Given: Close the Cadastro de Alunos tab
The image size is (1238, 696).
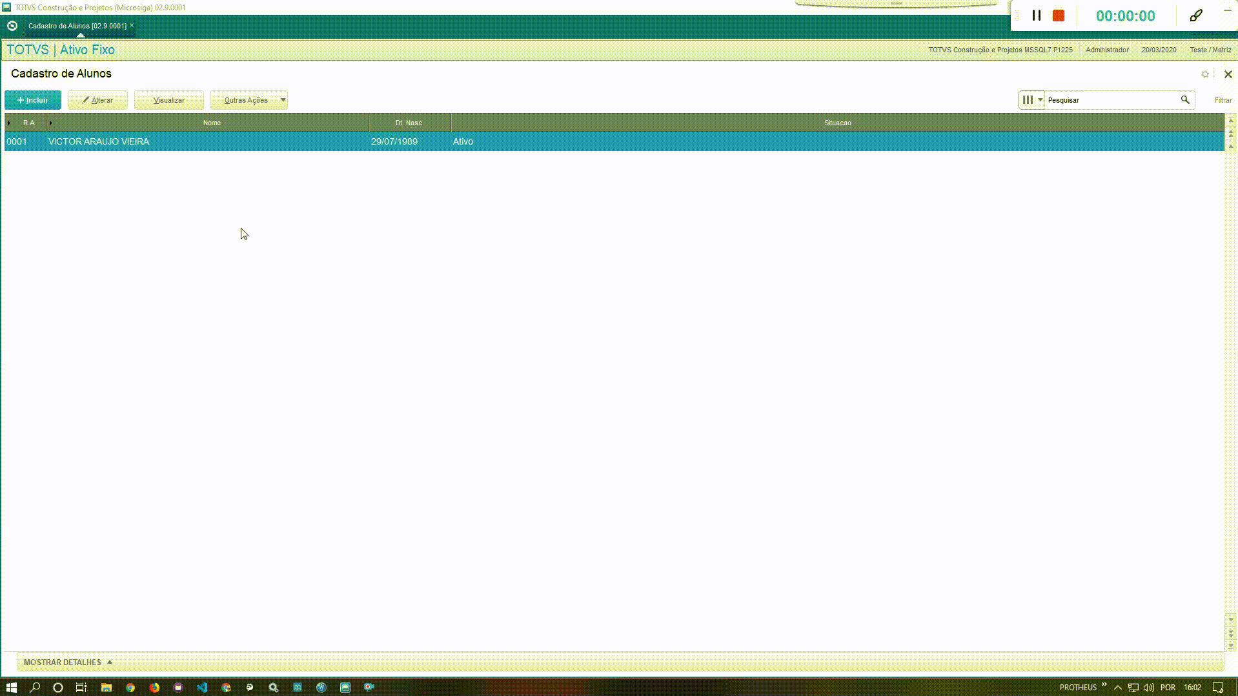Looking at the screenshot, I should coord(132,25).
